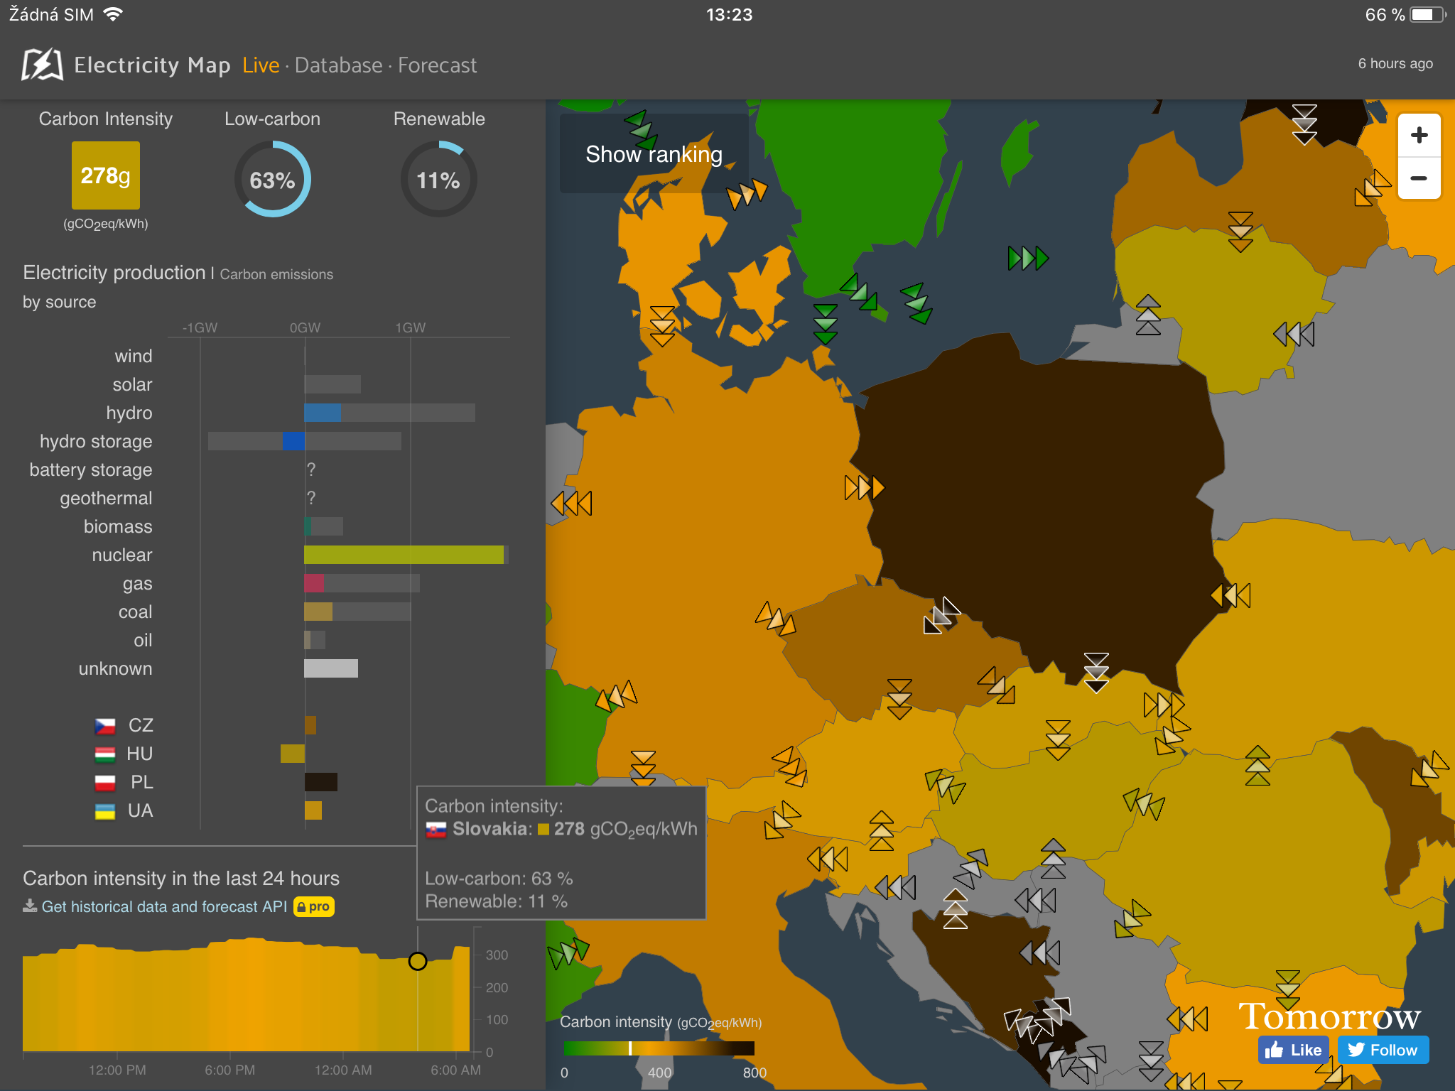
Task: Switch chart to Electricity production view
Action: (x=114, y=273)
